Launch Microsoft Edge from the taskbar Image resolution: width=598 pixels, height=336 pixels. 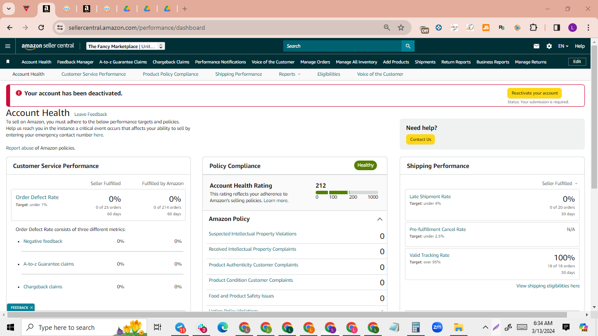tap(223, 327)
